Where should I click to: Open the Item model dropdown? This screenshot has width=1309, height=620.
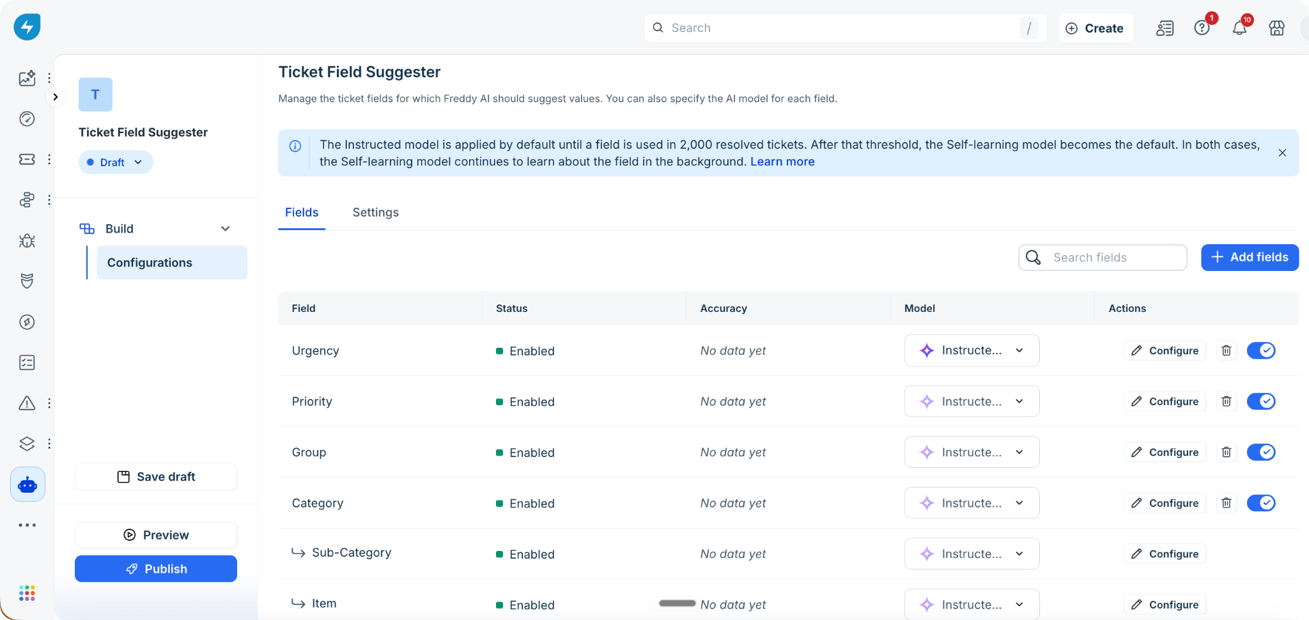click(972, 605)
